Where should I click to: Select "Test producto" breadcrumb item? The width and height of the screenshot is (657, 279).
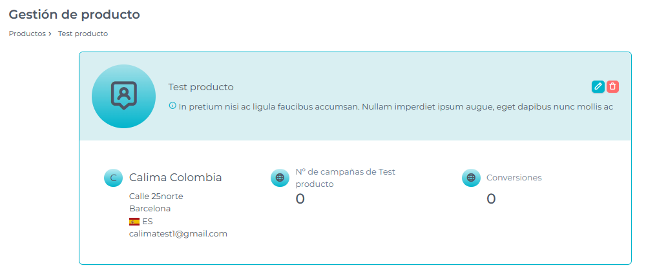click(x=83, y=34)
